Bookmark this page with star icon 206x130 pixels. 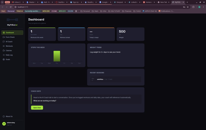pos(188,7)
